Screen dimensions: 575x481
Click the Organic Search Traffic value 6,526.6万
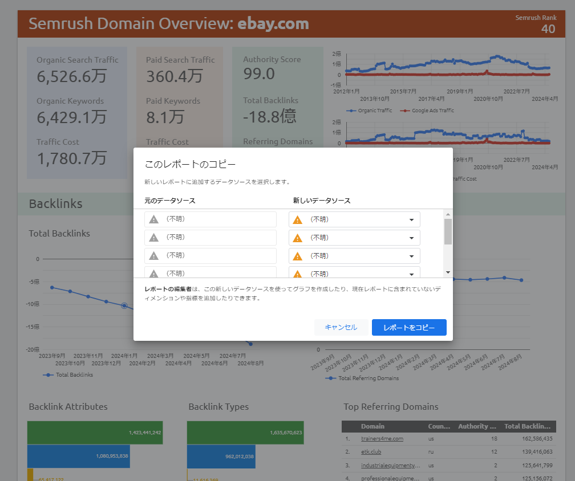click(x=72, y=76)
